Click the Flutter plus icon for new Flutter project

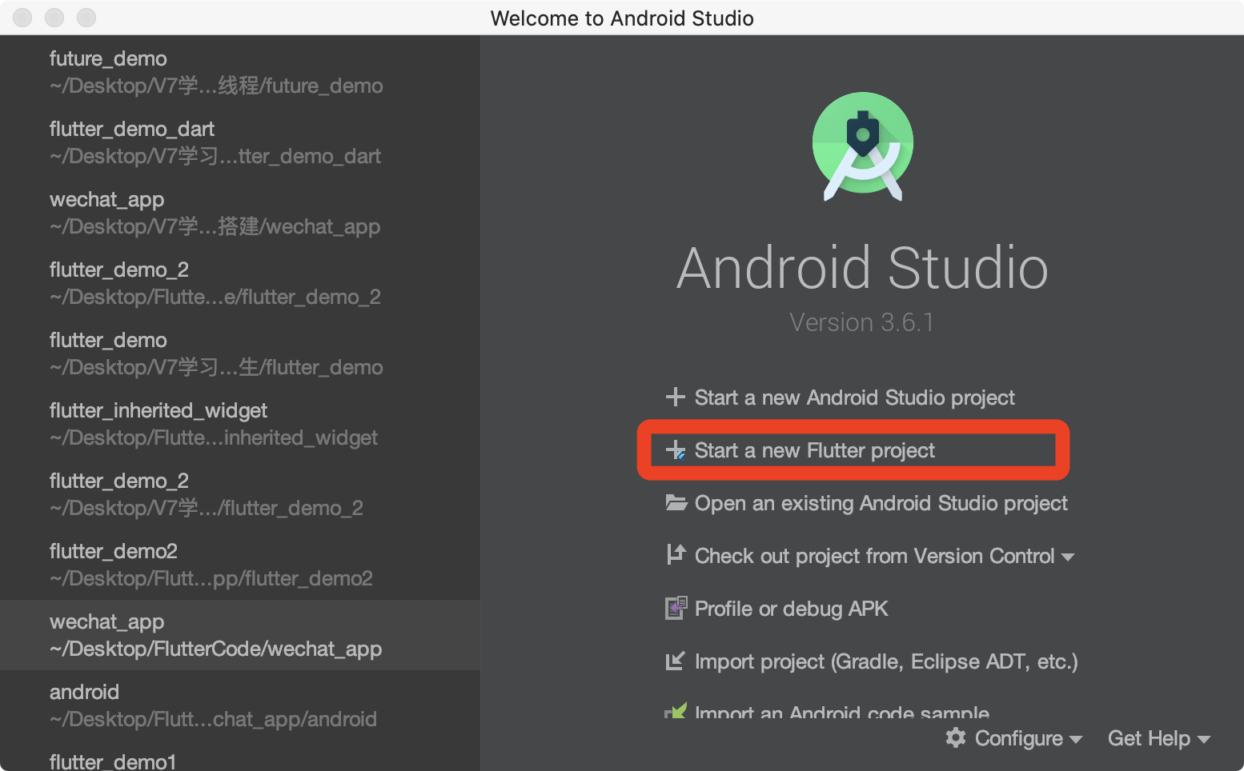[x=676, y=449]
